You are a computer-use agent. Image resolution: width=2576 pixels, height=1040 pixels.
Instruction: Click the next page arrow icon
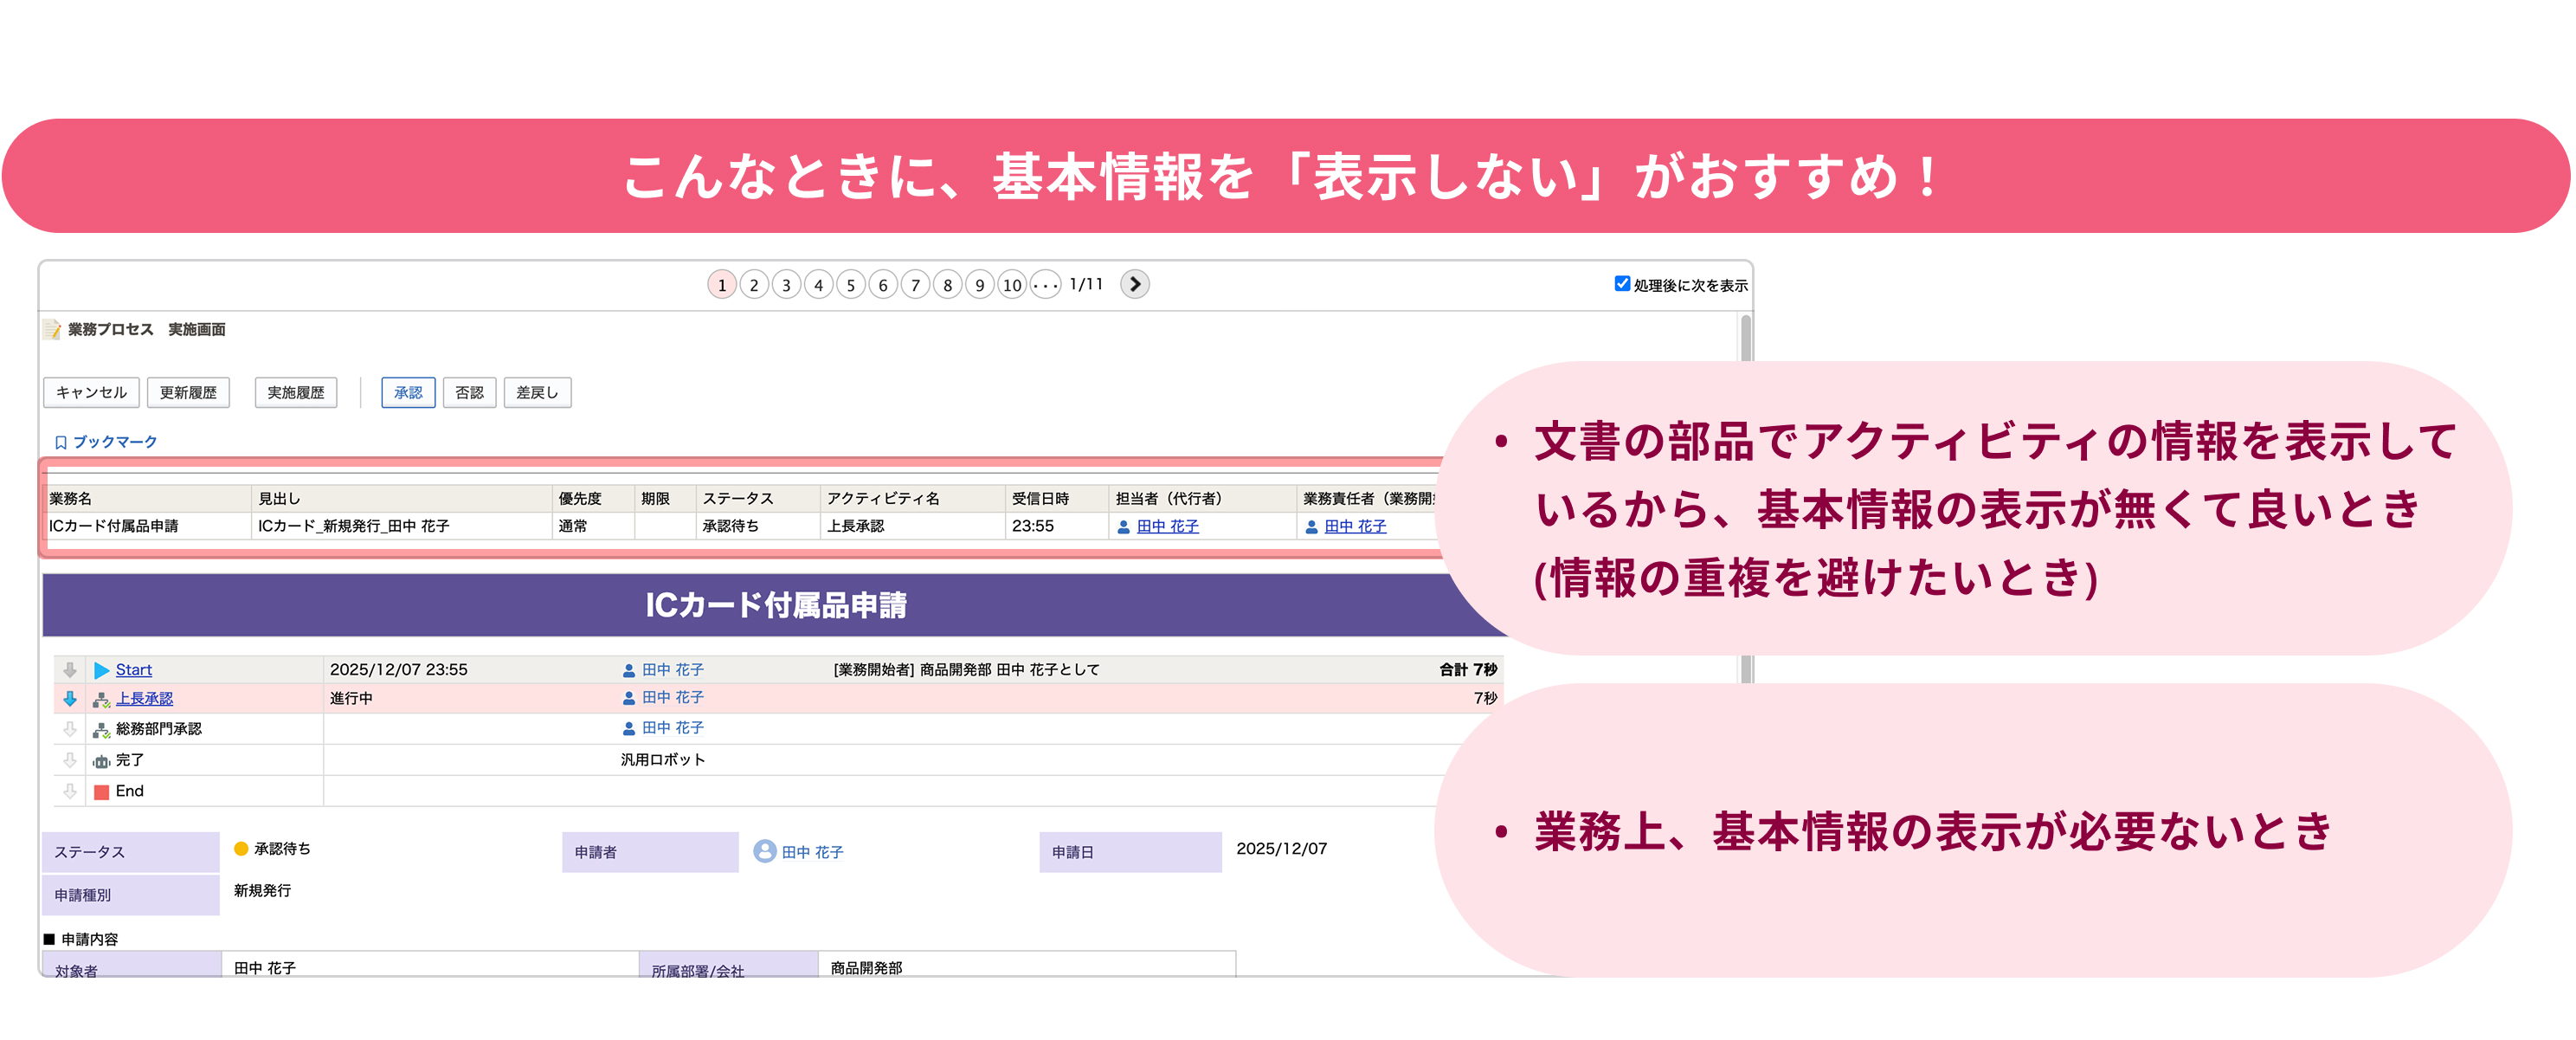(1134, 284)
